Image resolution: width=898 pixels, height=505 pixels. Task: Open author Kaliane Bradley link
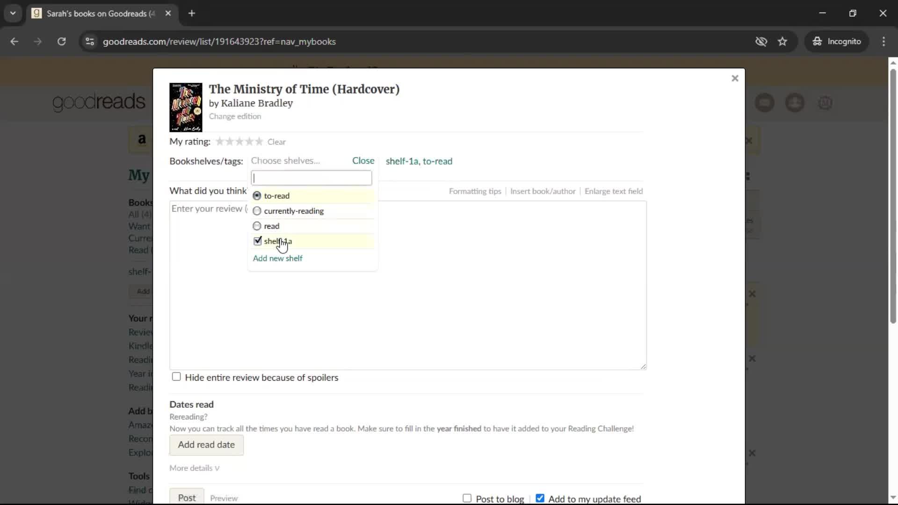pyautogui.click(x=257, y=103)
